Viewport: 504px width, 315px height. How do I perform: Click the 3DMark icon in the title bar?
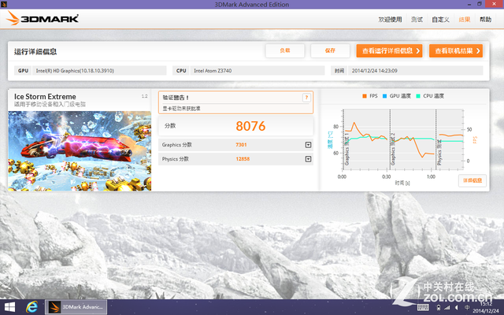(x=4, y=4)
